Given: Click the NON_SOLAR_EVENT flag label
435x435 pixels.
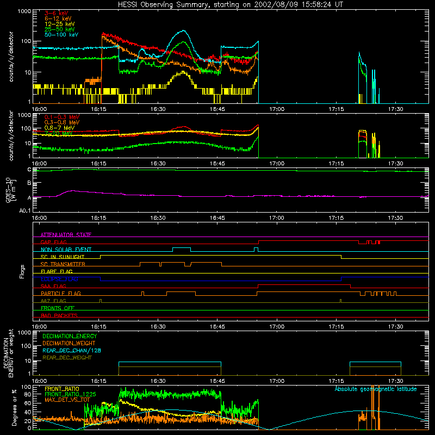Looking at the screenshot, I should pos(66,250).
